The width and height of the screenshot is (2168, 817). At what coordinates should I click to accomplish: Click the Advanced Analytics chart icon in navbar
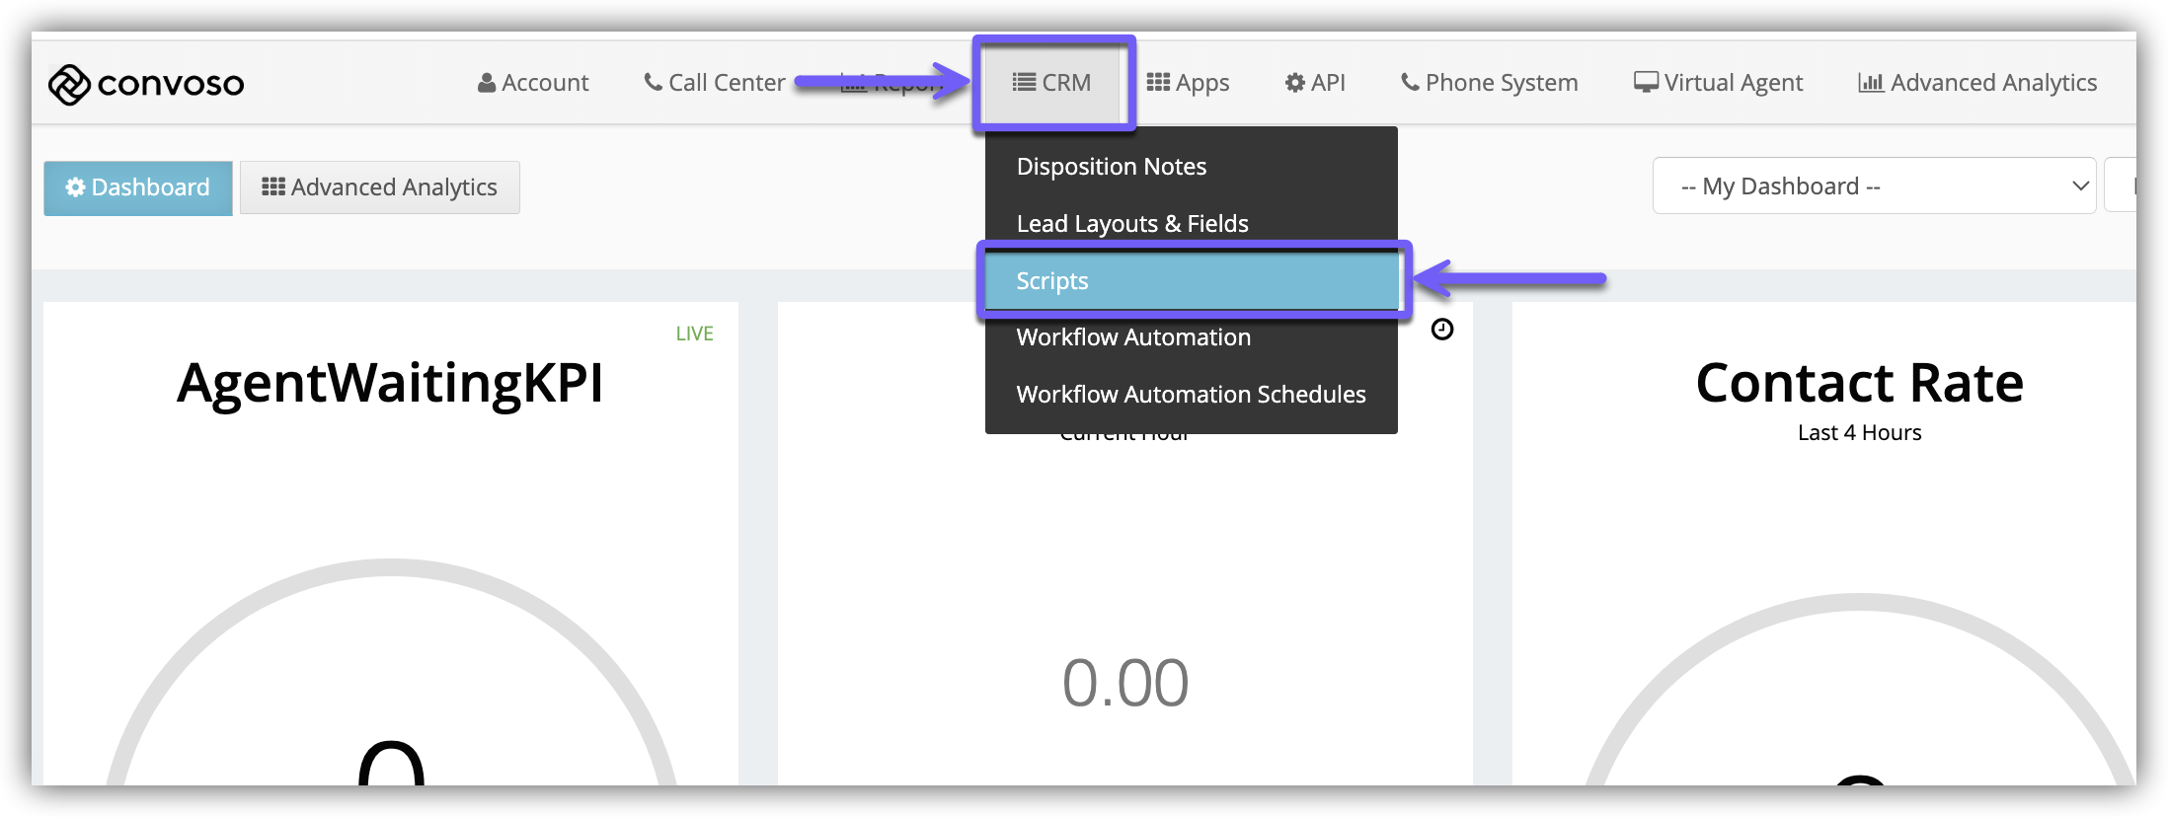coord(1870,84)
